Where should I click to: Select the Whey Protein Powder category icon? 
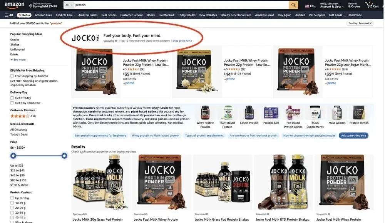tap(205, 112)
